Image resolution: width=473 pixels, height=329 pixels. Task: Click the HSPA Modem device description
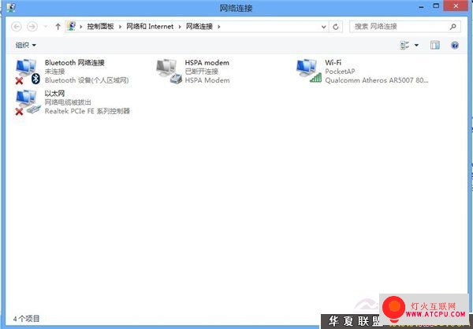tap(207, 80)
